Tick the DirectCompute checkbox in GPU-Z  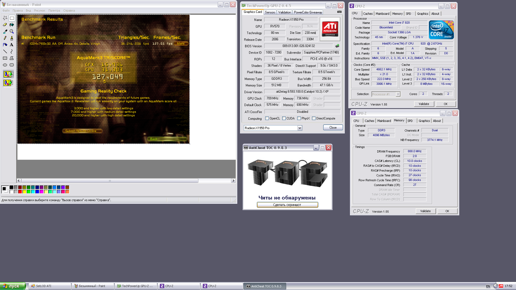[x=313, y=118]
